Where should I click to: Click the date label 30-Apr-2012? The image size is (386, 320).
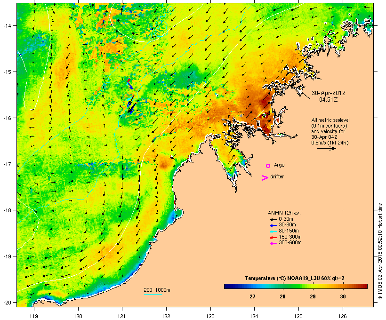[329, 93]
